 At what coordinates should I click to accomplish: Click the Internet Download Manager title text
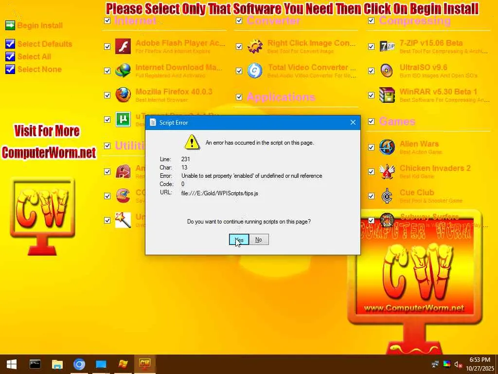coord(179,67)
